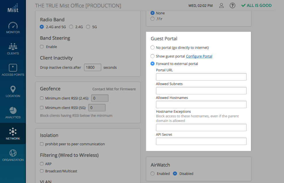Open the Organization globe icon

[x=13, y=153]
